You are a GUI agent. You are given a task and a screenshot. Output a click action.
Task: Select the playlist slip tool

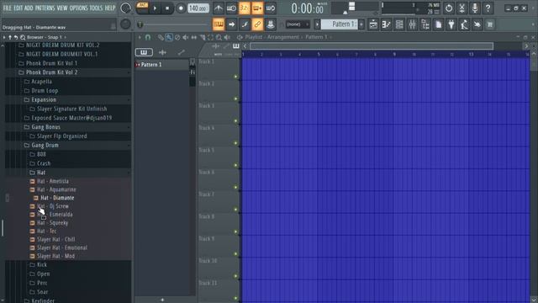[x=194, y=37]
